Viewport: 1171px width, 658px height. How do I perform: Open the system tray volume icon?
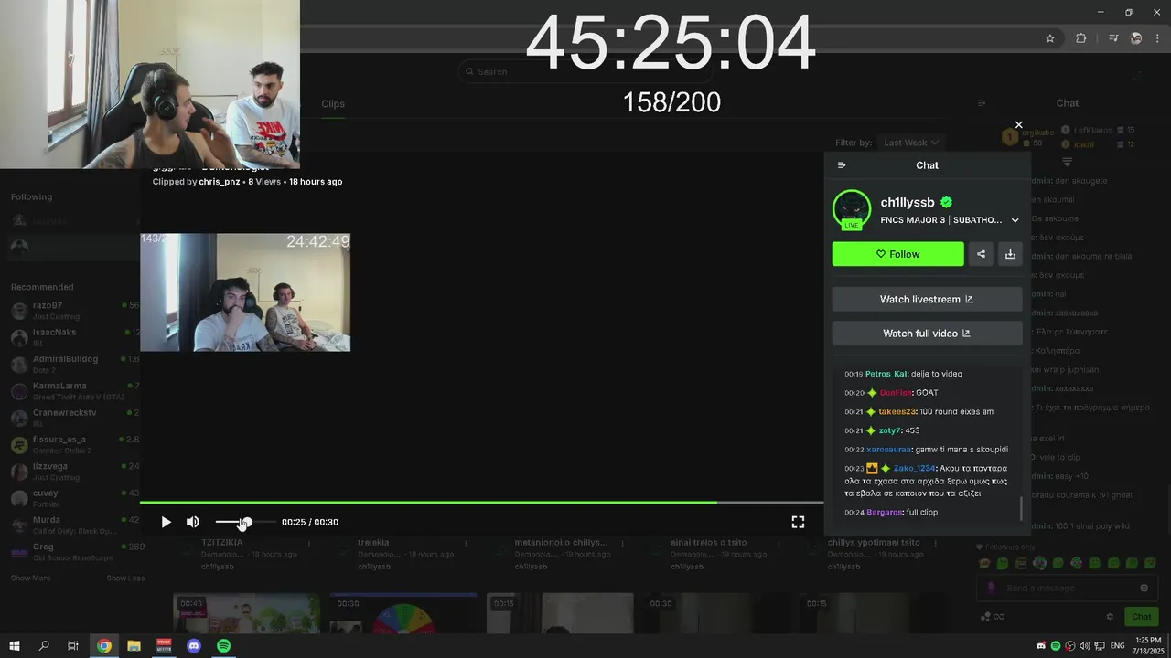[1084, 646]
